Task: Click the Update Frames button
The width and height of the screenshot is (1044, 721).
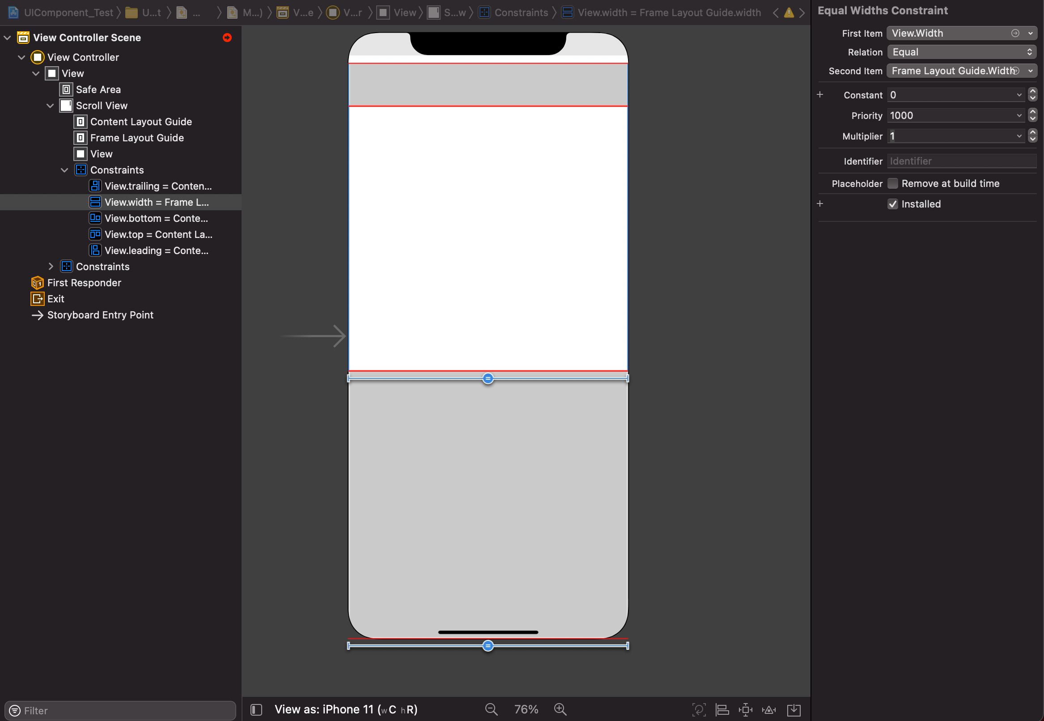Action: coord(698,710)
